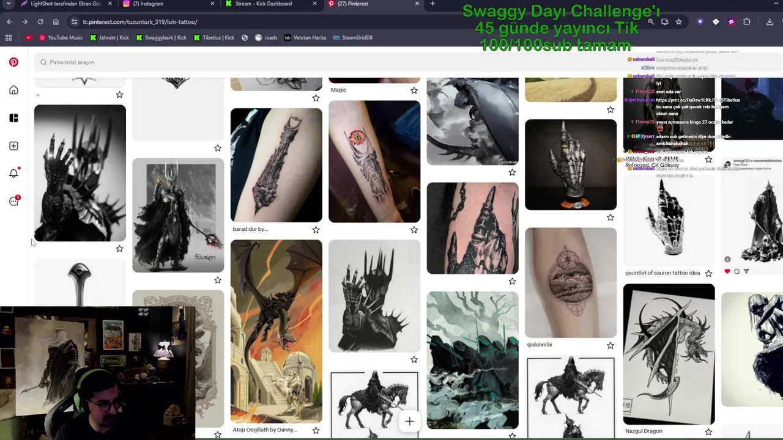
Task: Go to Pinterest home feed icon
Action: [13, 90]
